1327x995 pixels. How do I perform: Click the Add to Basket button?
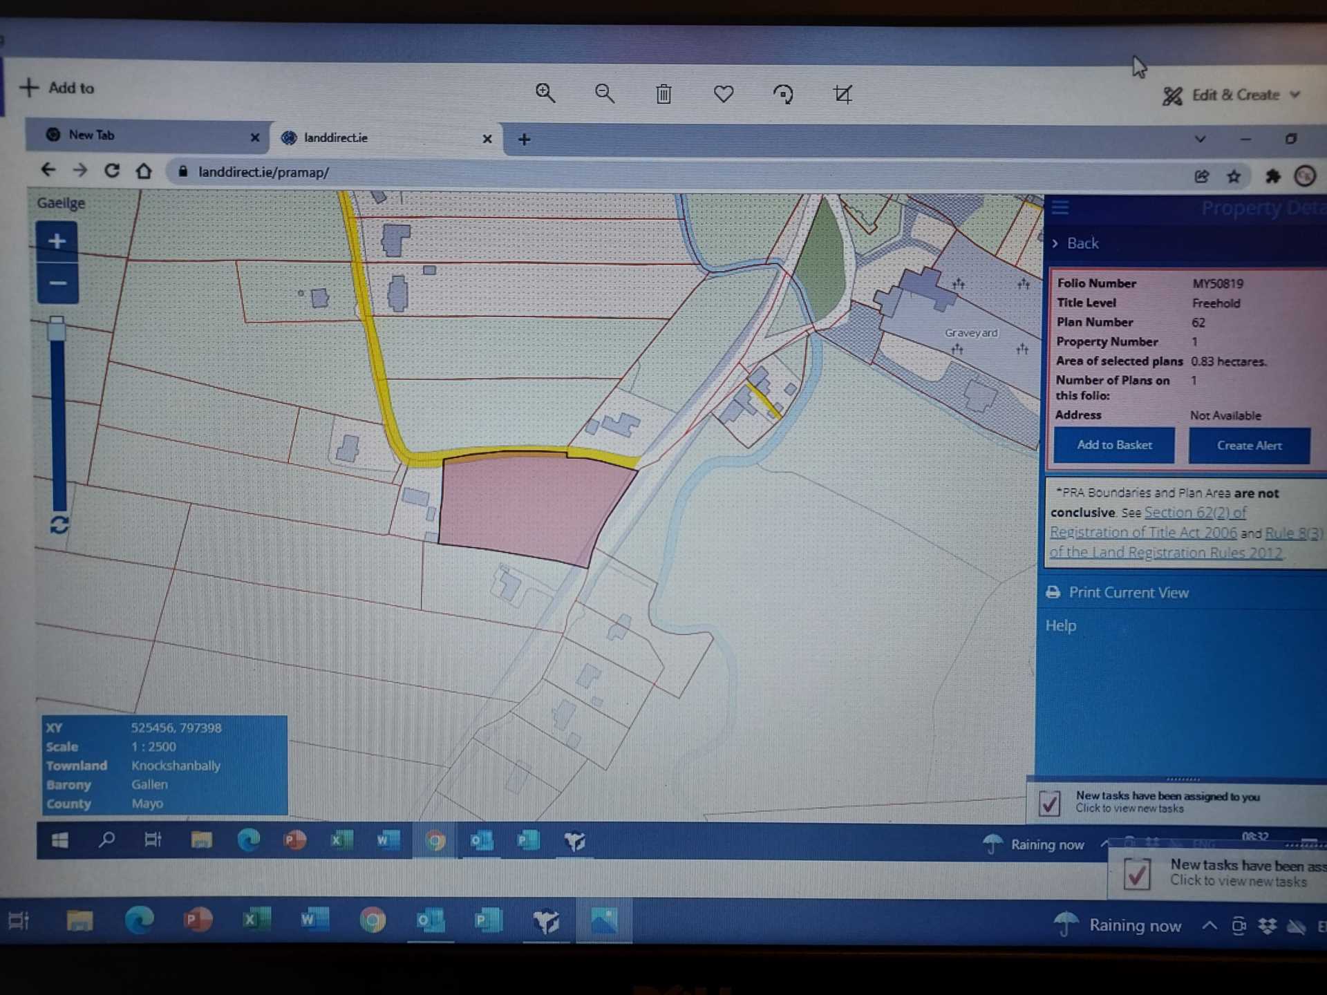[1113, 445]
